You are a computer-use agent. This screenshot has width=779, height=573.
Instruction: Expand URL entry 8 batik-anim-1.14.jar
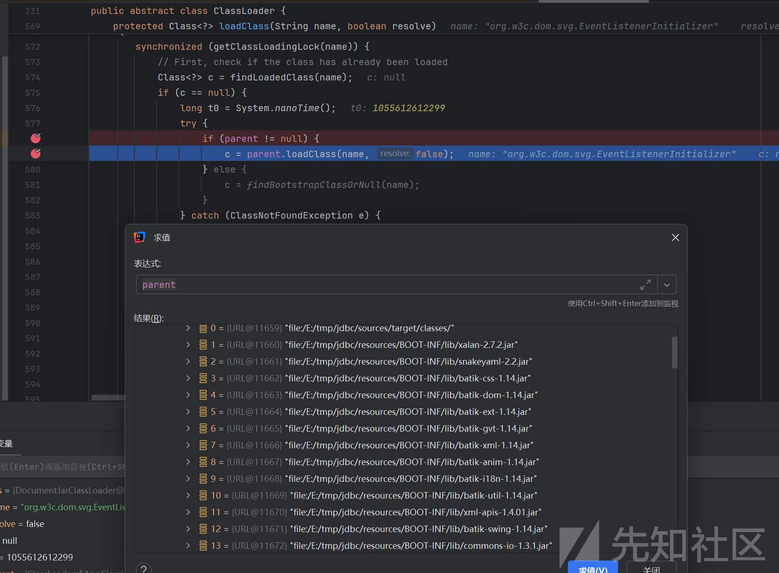(188, 462)
